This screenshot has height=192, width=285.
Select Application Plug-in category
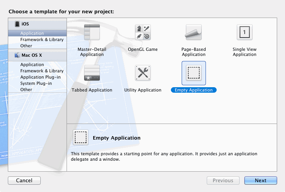pos(40,77)
